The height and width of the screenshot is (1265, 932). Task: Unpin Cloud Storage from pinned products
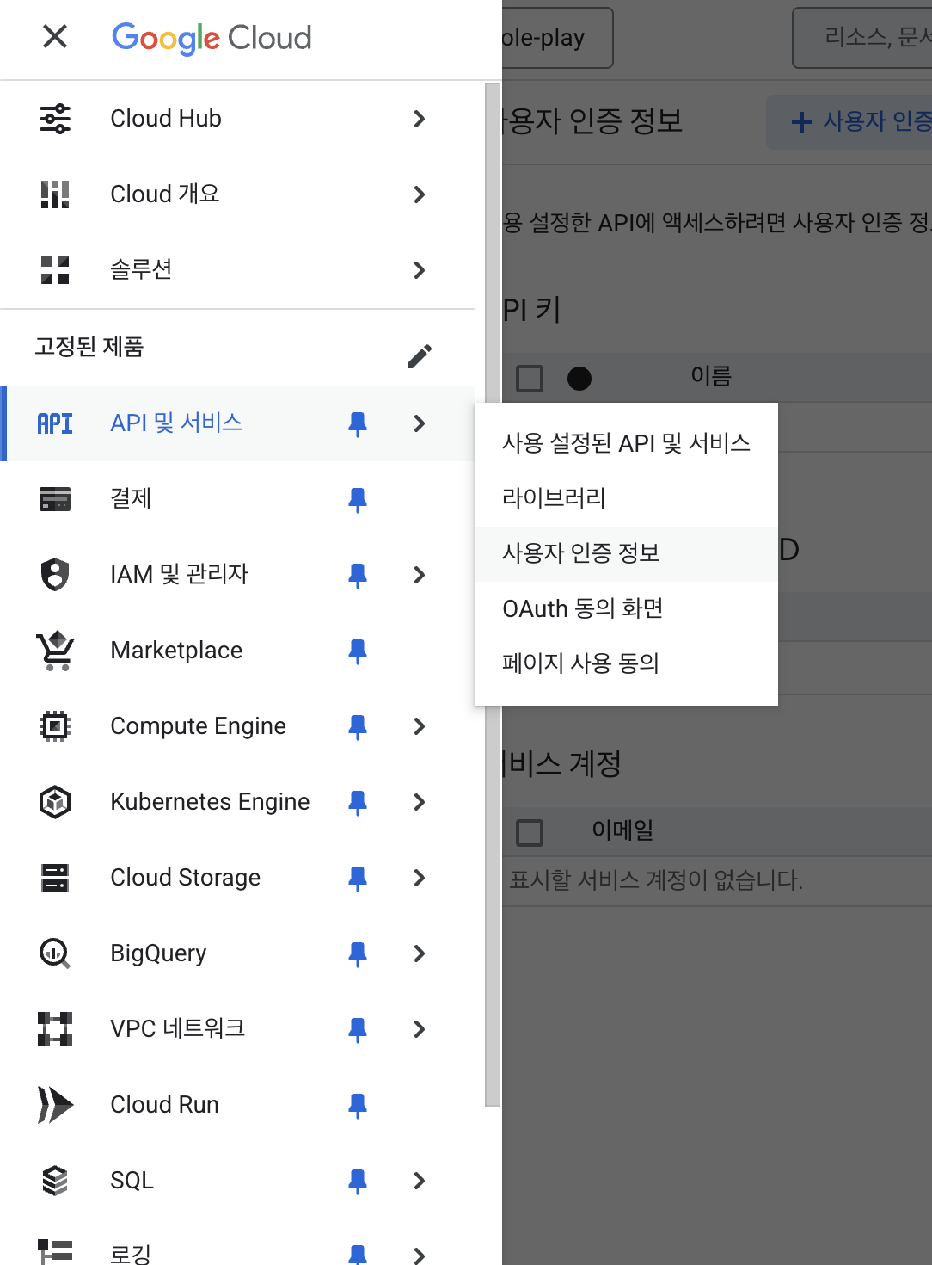(x=358, y=878)
